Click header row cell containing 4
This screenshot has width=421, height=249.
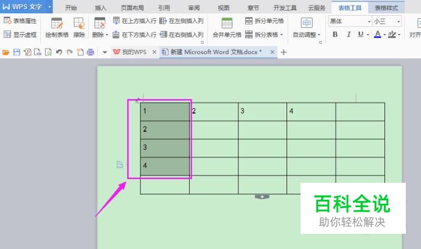click(311, 112)
